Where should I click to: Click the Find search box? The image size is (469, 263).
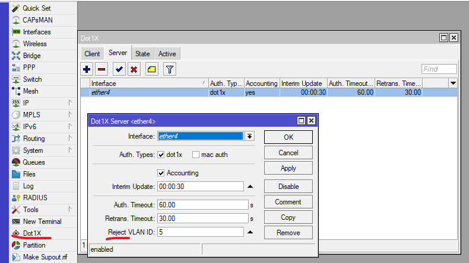point(439,69)
